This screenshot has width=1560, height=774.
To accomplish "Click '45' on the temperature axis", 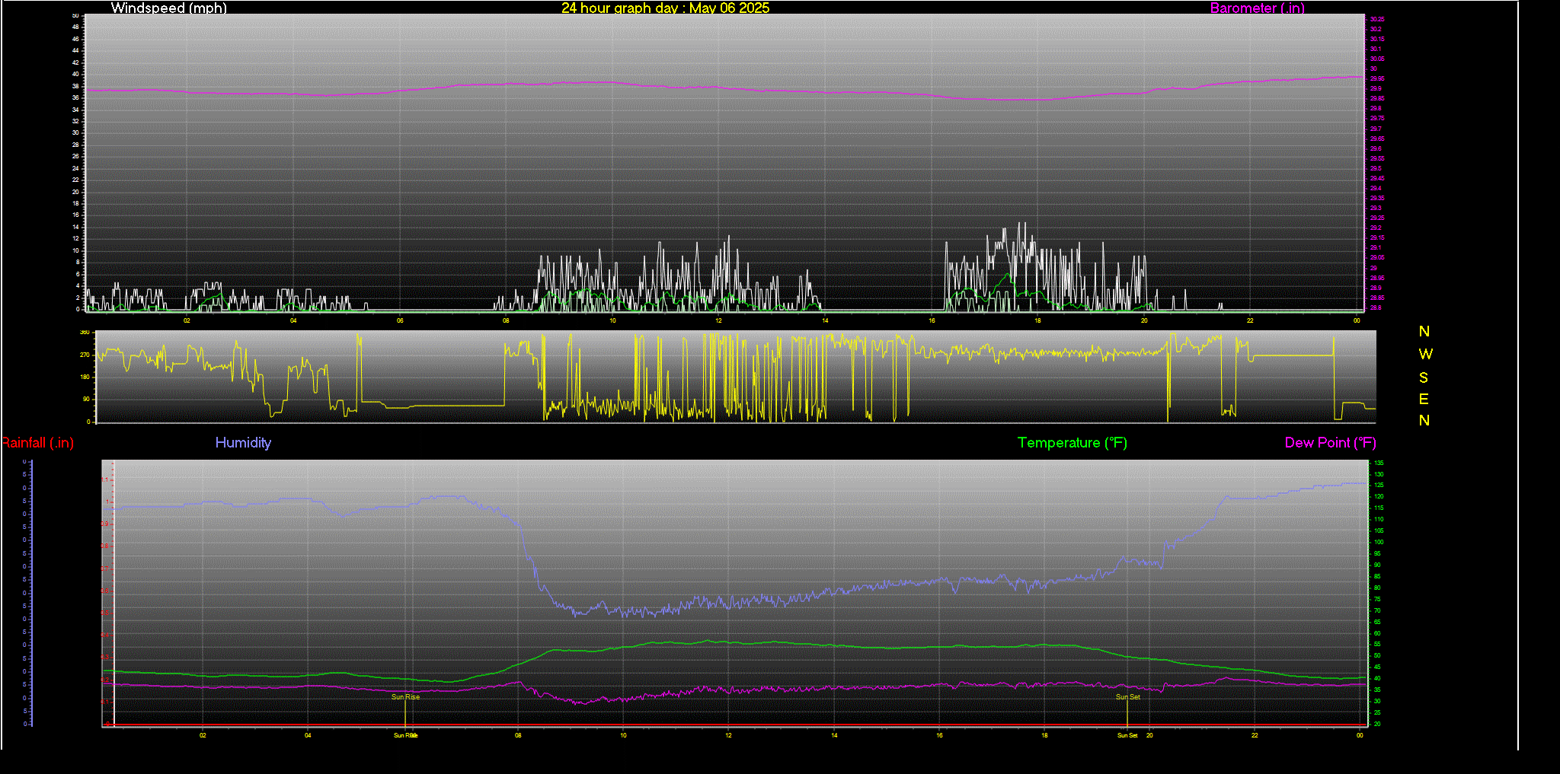I will (x=1377, y=667).
